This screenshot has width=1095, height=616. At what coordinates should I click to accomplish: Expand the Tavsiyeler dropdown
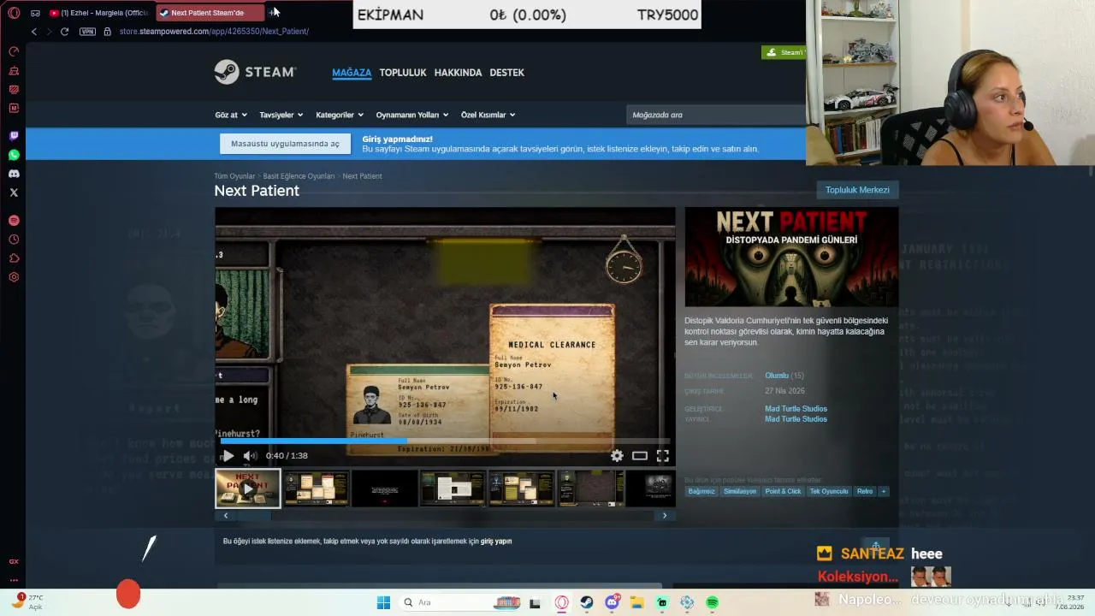[281, 115]
